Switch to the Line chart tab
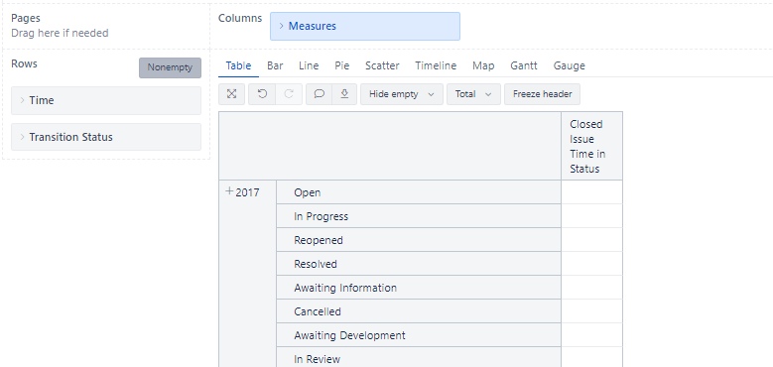Viewport: 773px width, 367px height. pyautogui.click(x=309, y=66)
